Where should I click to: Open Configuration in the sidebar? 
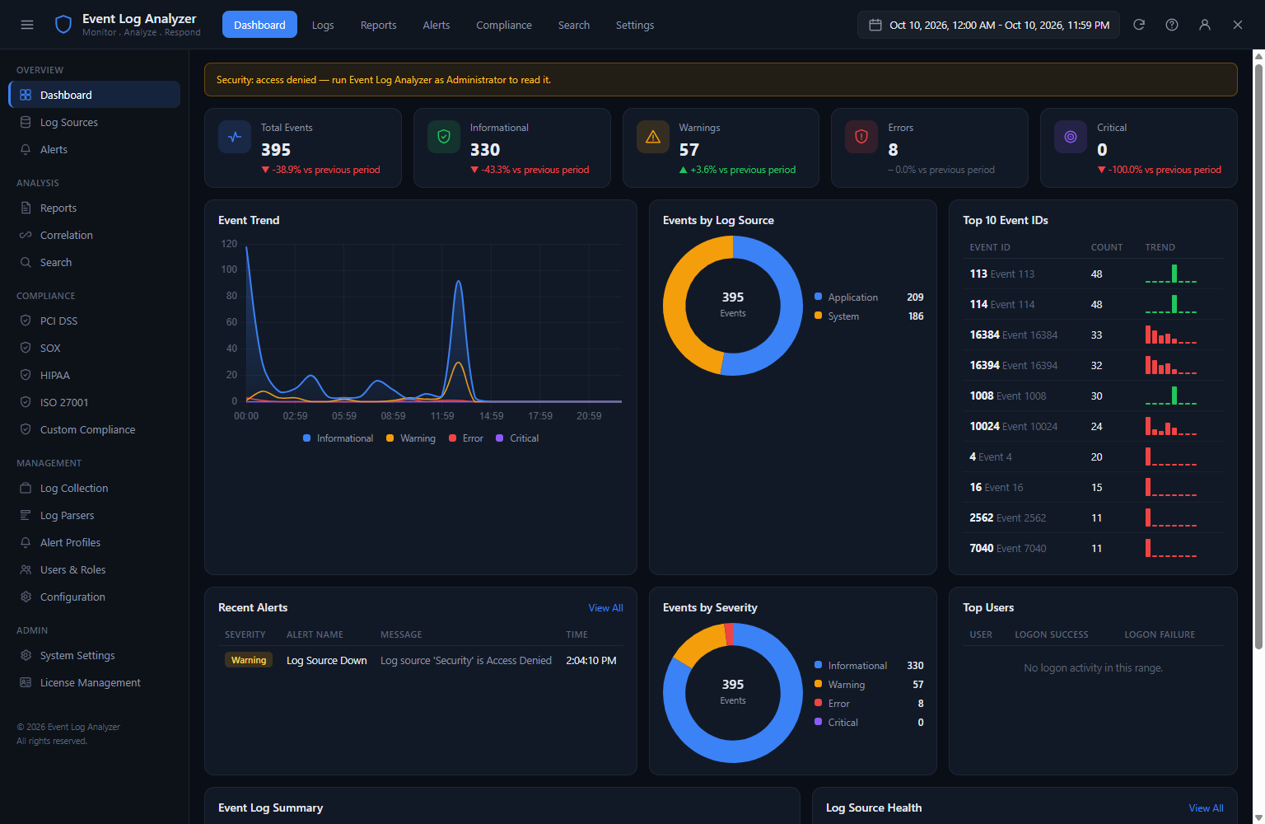pyautogui.click(x=94, y=597)
